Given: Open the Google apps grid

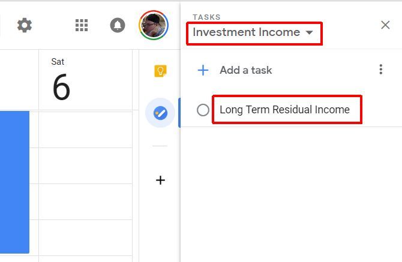Looking at the screenshot, I should [x=82, y=25].
